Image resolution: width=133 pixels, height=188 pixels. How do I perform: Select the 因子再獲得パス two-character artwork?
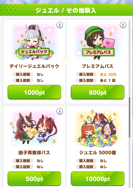pyautogui.click(x=34, y=128)
